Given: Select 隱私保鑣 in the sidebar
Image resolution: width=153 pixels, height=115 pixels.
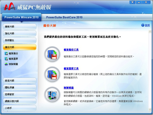Looking at the screenshot, I should 20,88.
